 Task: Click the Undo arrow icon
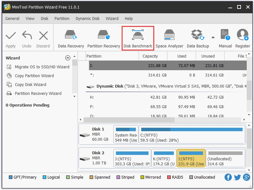pyautogui.click(x=27, y=35)
